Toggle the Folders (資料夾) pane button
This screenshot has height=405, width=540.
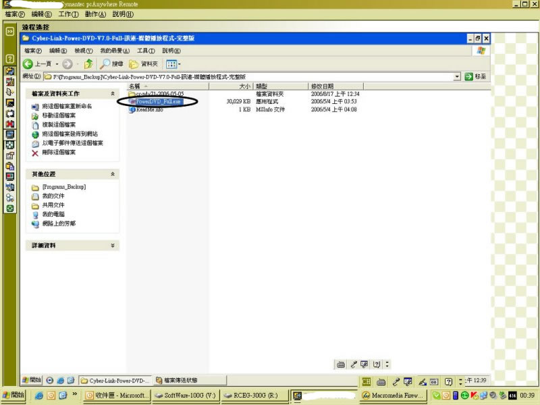[143, 63]
